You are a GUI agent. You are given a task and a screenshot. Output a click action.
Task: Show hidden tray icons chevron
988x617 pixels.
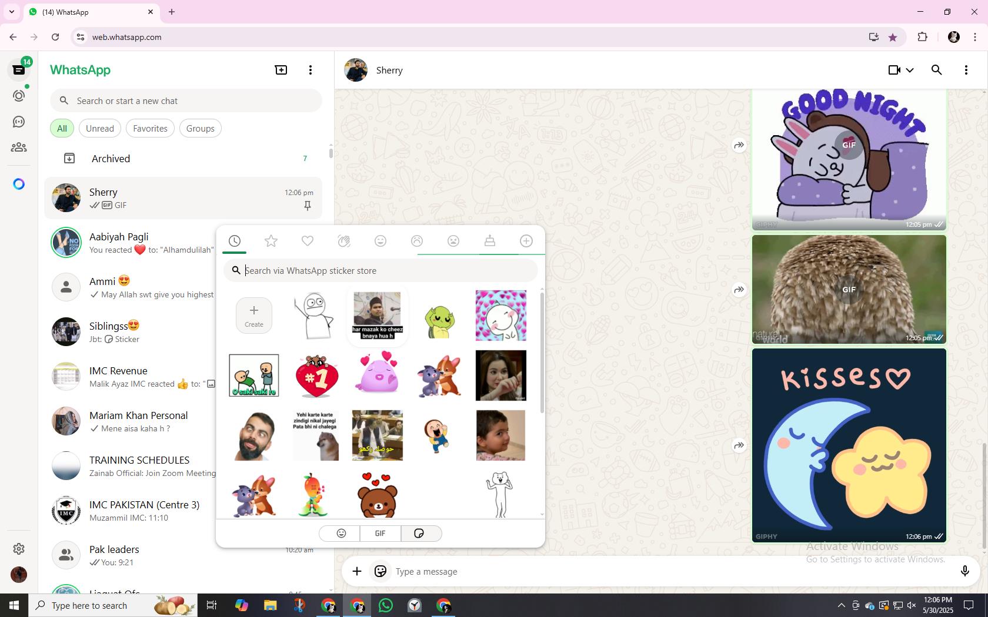coord(841,605)
